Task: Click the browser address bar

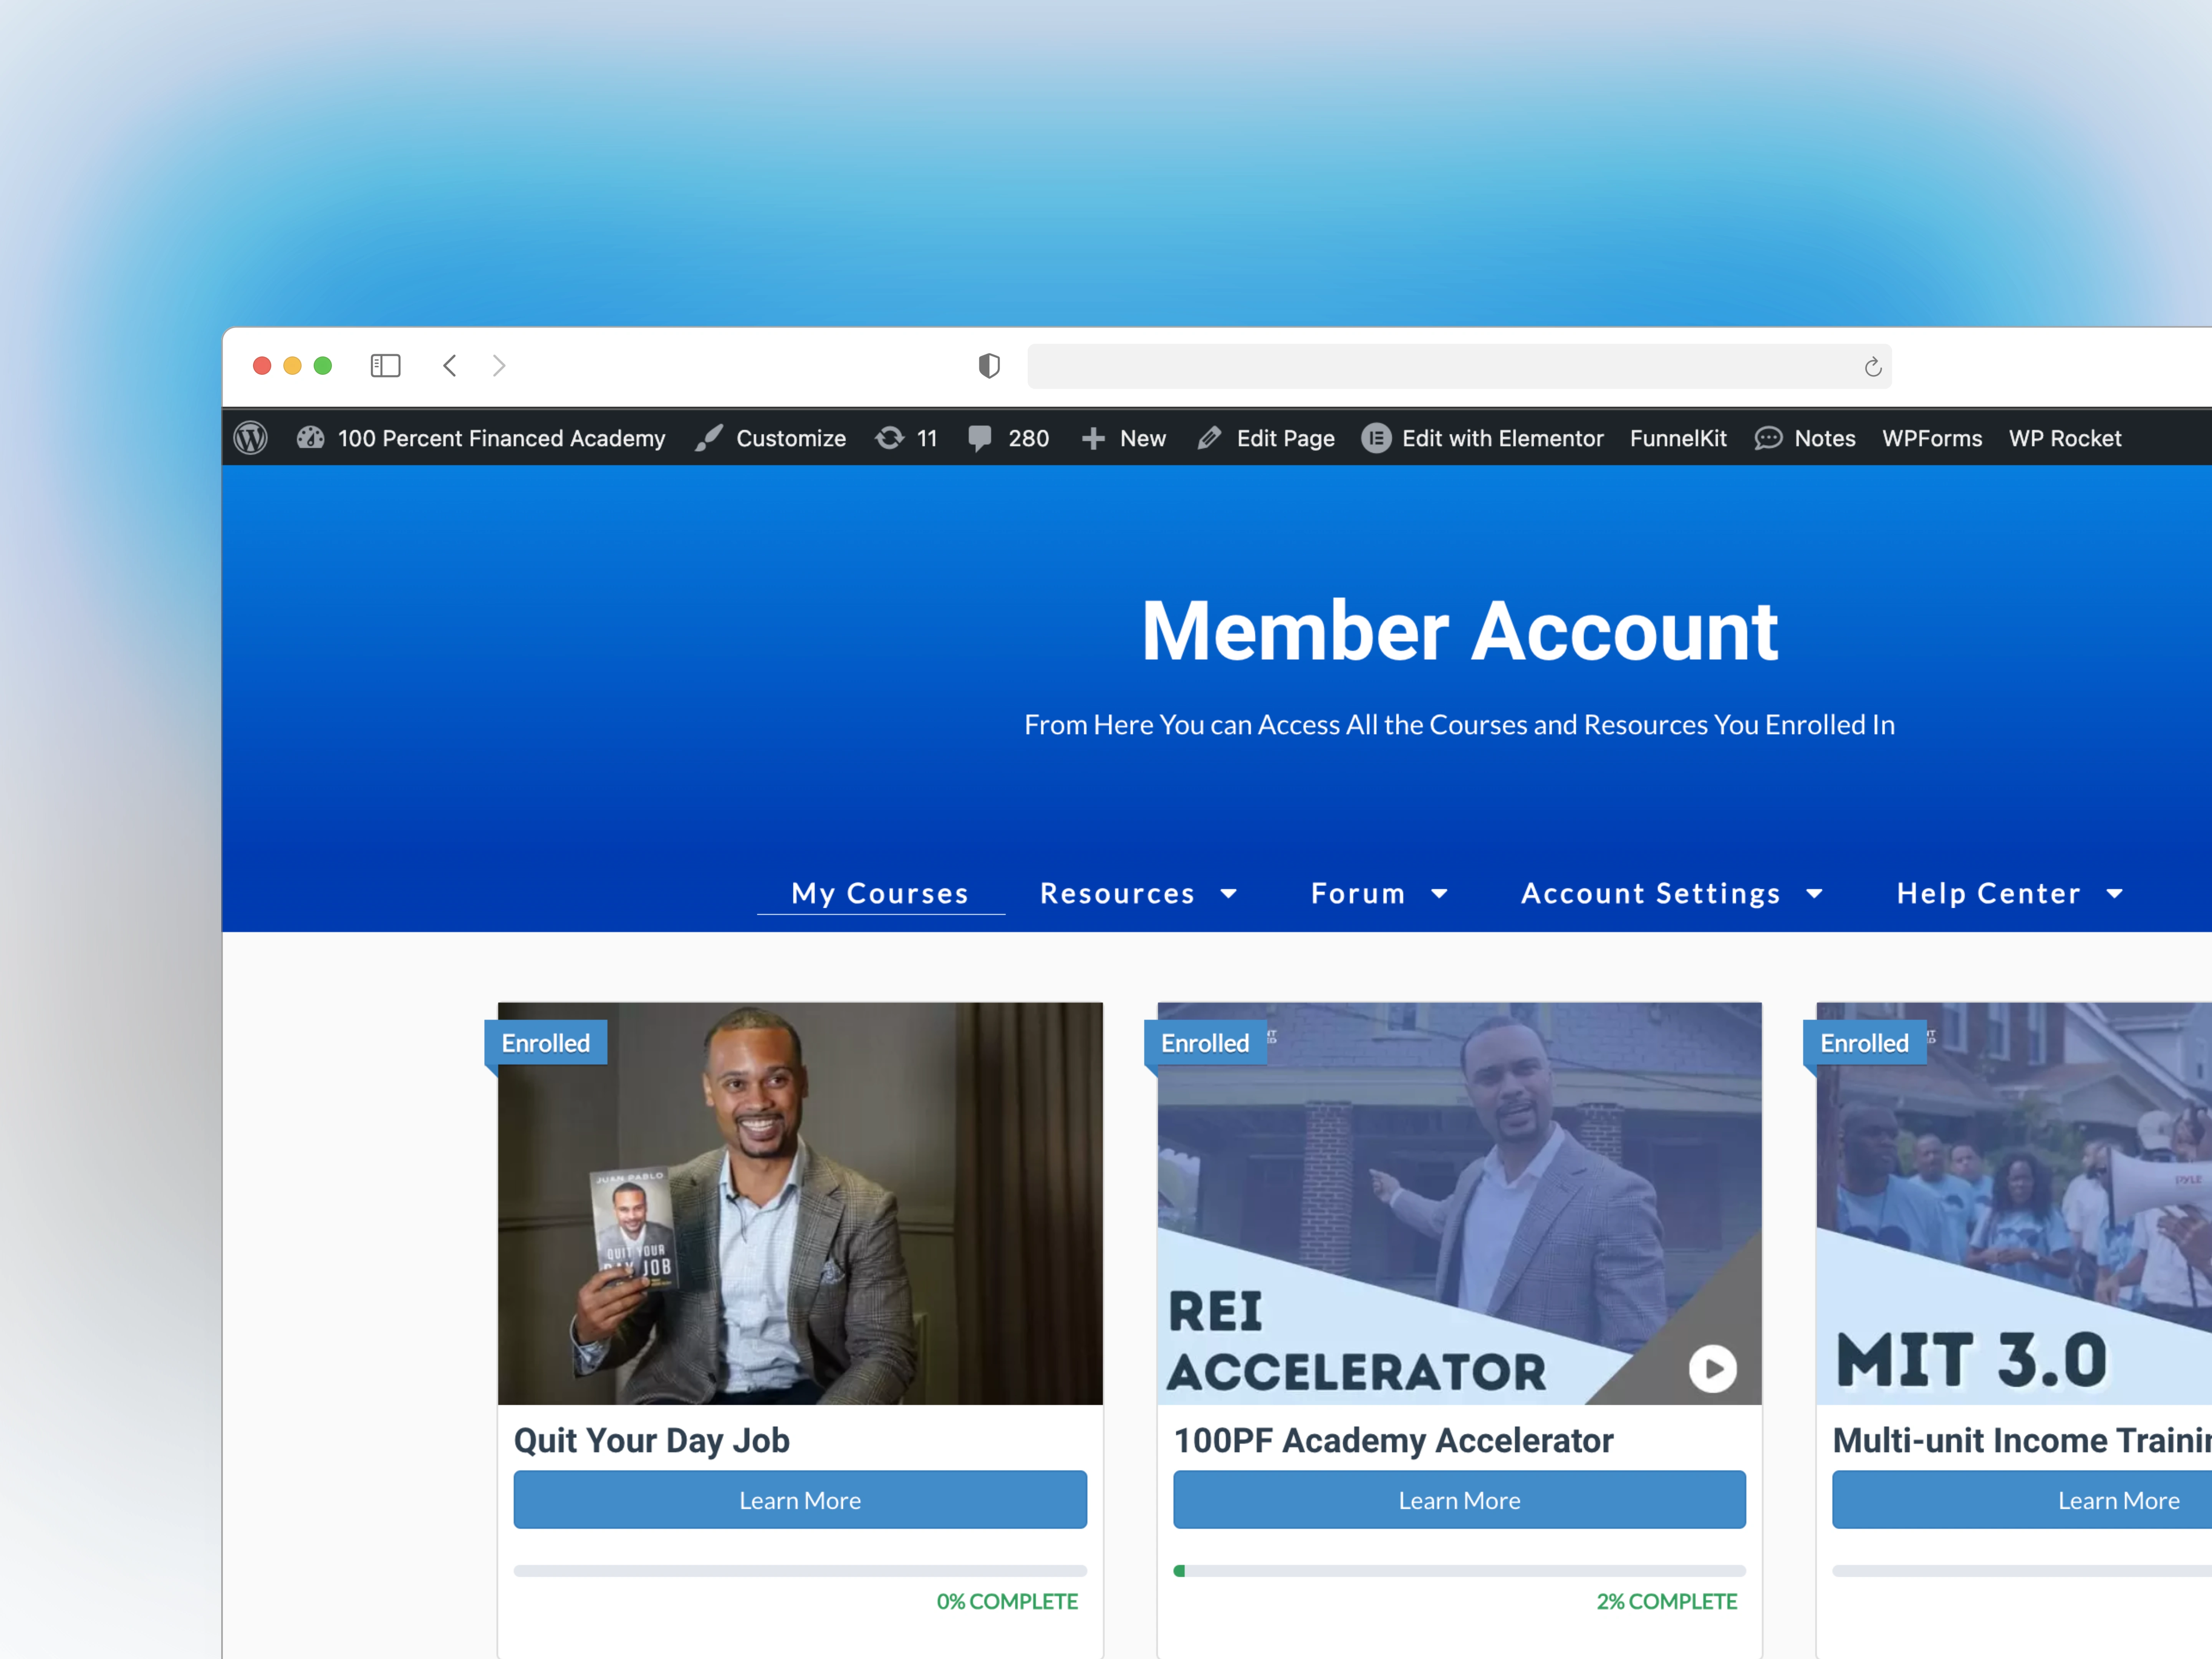Action: point(1459,366)
